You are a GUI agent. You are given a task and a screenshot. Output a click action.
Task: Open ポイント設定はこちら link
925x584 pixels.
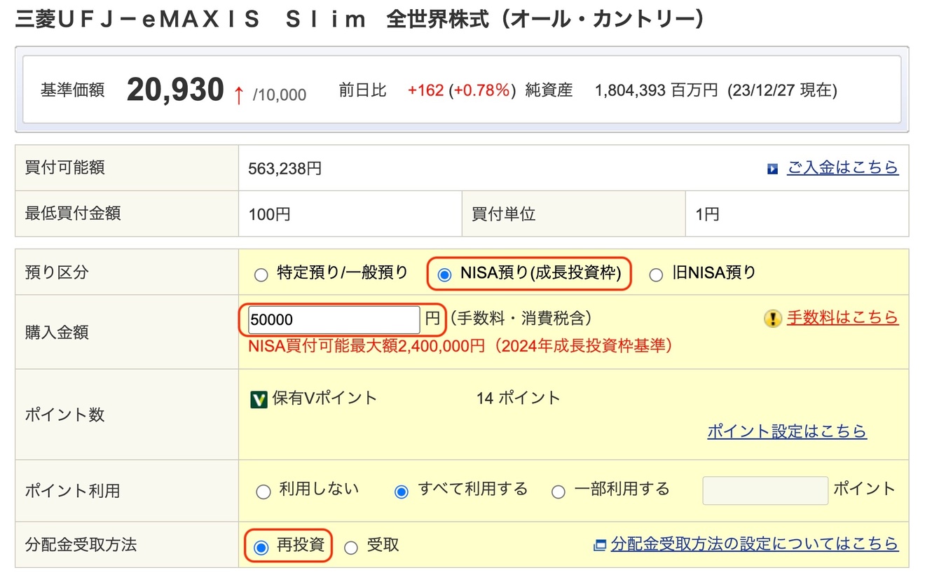[x=787, y=431]
